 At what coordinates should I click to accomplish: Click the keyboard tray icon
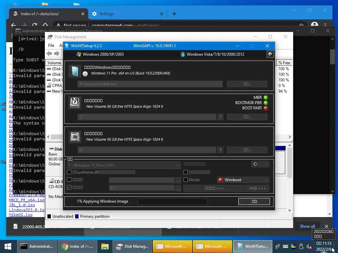click(x=286, y=246)
